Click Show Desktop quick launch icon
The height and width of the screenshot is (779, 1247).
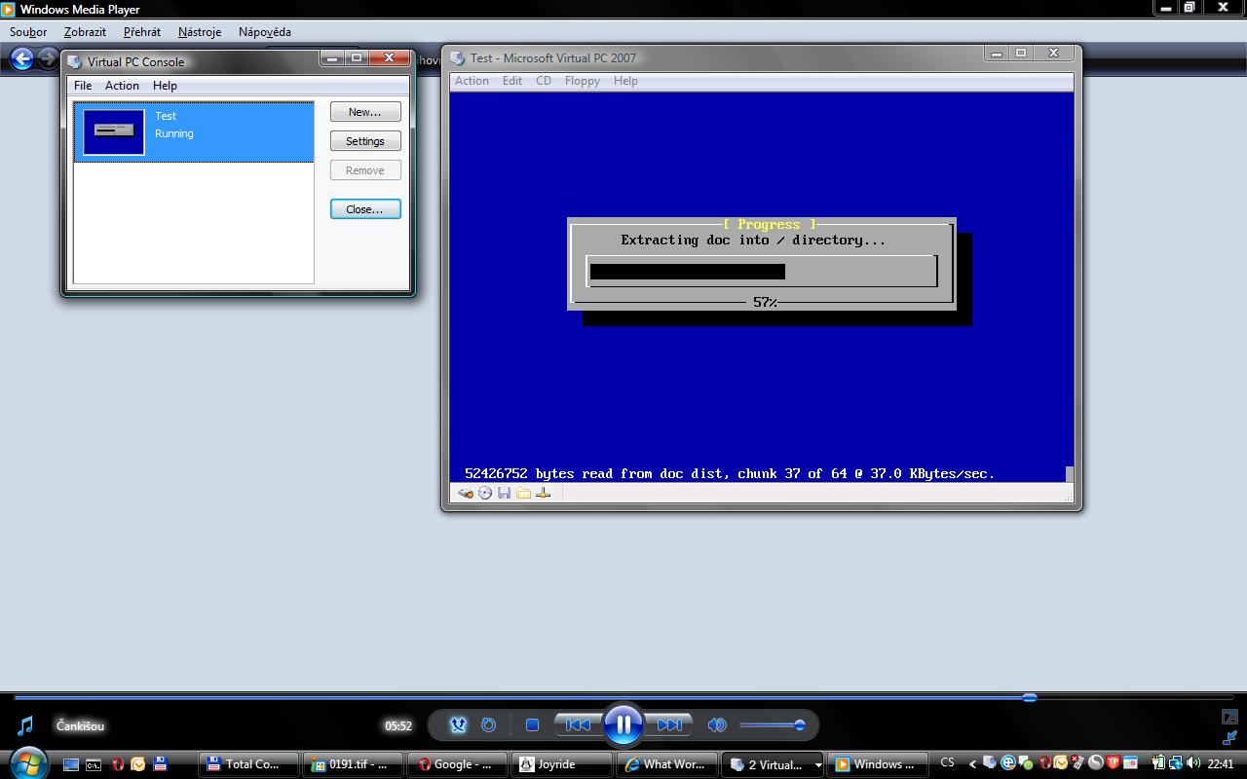(71, 764)
